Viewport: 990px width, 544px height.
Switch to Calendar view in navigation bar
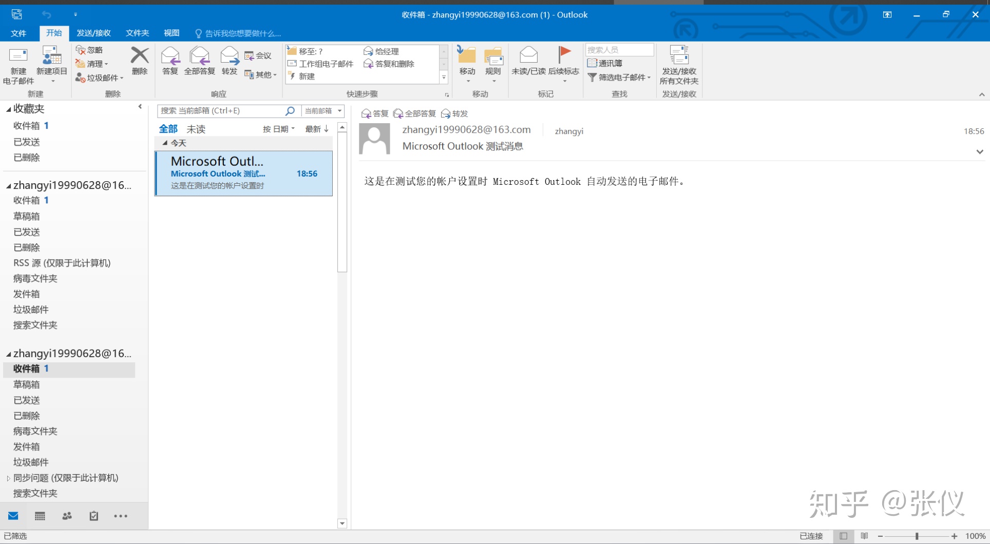[x=40, y=516]
